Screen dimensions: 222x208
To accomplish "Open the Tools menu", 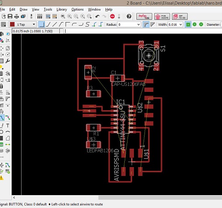I will click(48, 10).
